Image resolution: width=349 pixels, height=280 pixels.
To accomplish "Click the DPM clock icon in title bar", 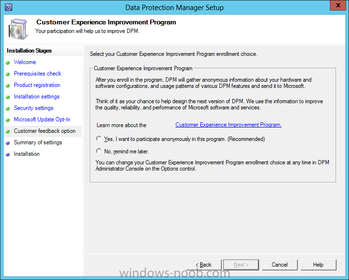I will pos(9,7).
